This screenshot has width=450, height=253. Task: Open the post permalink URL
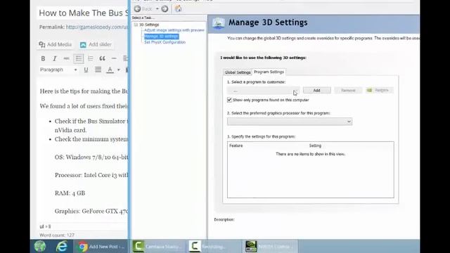coord(97,27)
